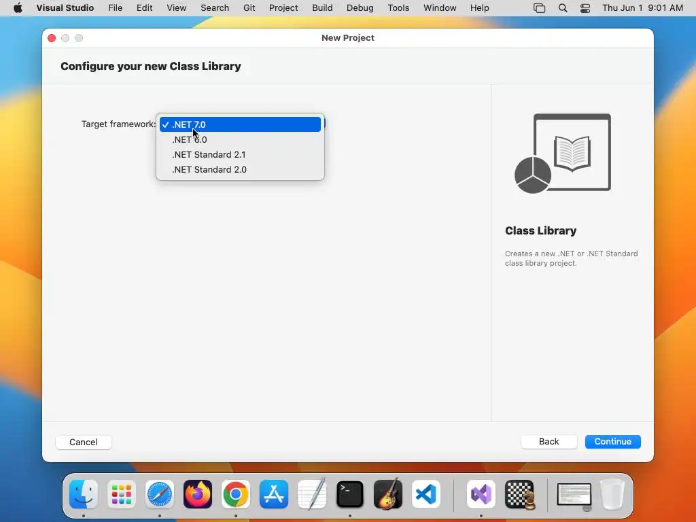
Task: Open TextEdit from the Dock
Action: click(312, 494)
